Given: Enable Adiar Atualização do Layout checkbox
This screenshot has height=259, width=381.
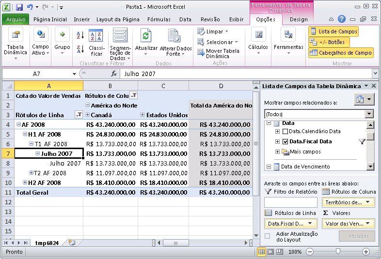Looking at the screenshot, I should click(x=268, y=236).
